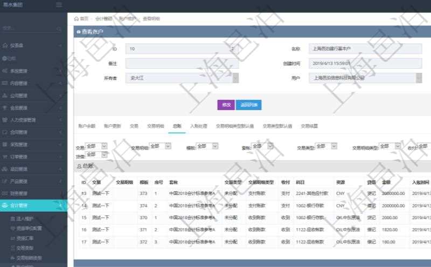Click the home icon in breadcrumb
The height and width of the screenshot is (267, 431).
pos(77,19)
